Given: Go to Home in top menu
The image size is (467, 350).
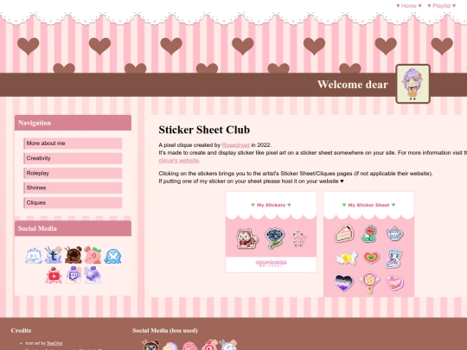Looking at the screenshot, I should tap(408, 6).
